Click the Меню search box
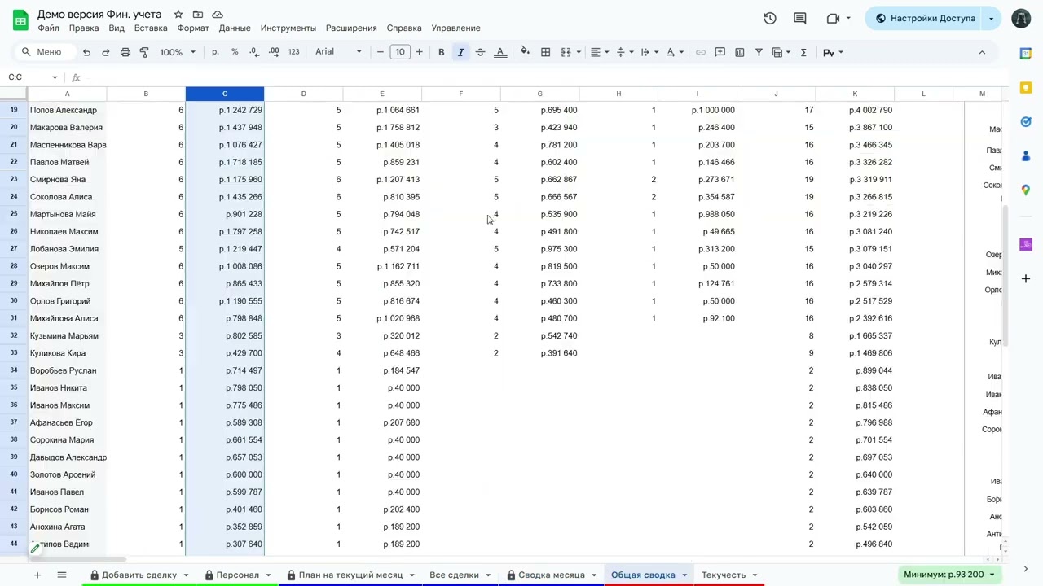This screenshot has height=586, width=1043. [x=46, y=52]
